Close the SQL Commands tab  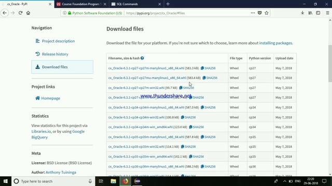[160, 4]
